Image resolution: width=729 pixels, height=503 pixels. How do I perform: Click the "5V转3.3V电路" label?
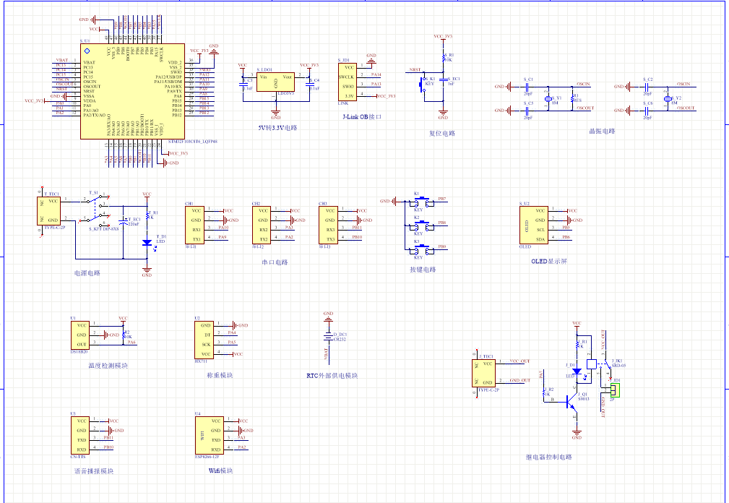[278, 128]
